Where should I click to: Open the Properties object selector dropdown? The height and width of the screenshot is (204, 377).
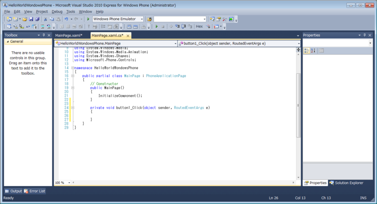coord(370,43)
